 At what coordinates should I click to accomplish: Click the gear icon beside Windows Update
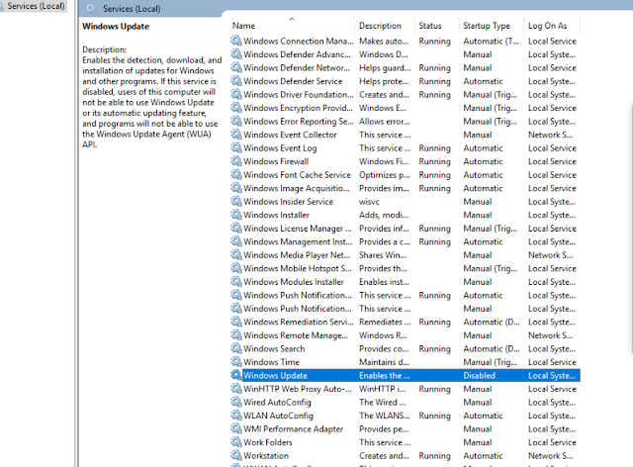(236, 375)
